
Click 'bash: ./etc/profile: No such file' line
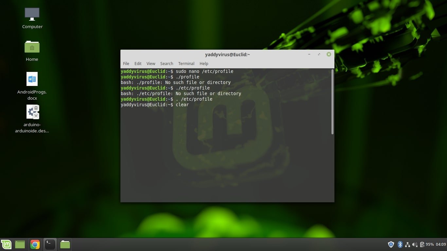181,93
